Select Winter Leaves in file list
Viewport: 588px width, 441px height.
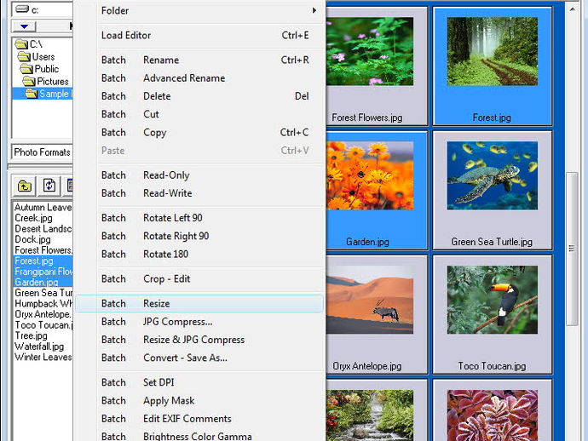pos(43,357)
